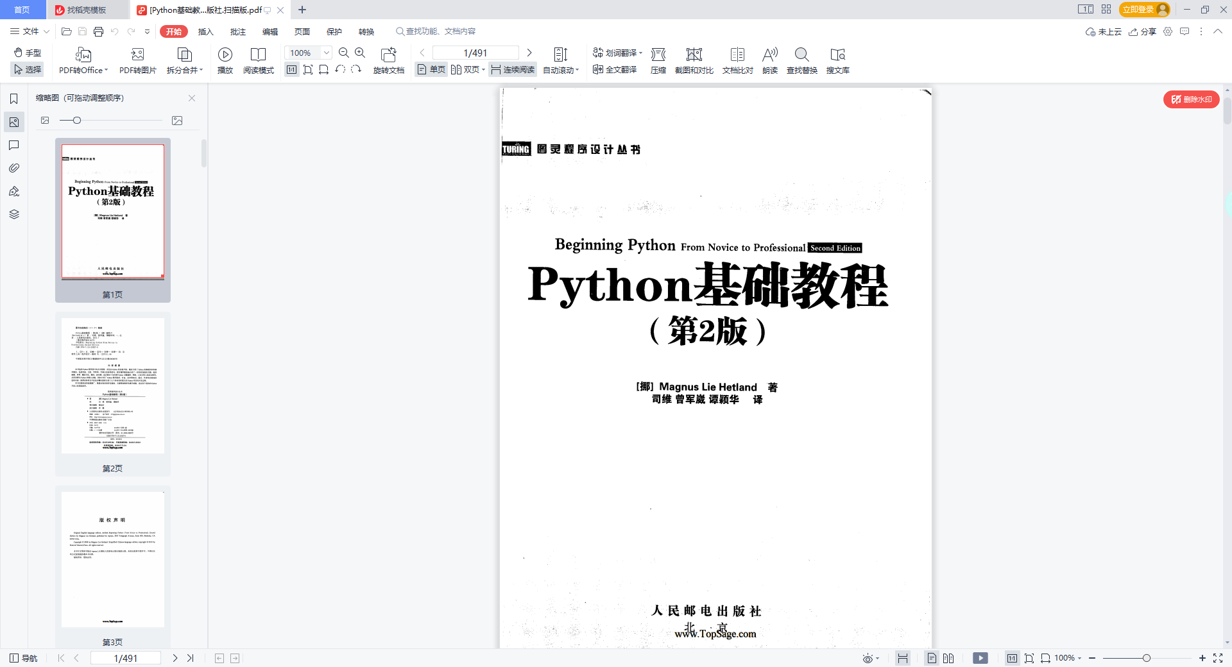Open the PDF转Office converter
The width and height of the screenshot is (1232, 667).
click(x=83, y=61)
